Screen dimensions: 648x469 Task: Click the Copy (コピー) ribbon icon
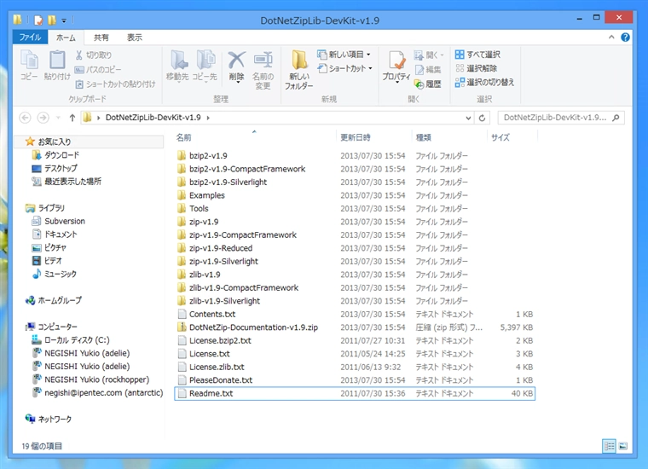pyautogui.click(x=29, y=65)
